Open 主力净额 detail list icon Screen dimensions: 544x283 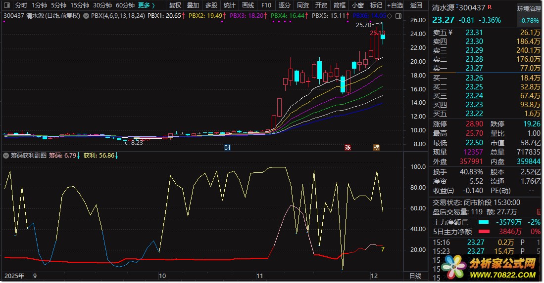click(466, 222)
